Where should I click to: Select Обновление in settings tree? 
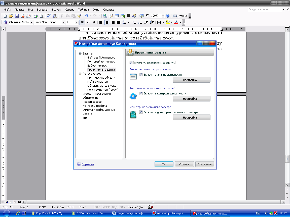(90, 98)
